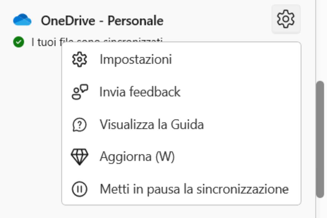
Task: Click the scrollbar track above the thumb
Action: (x=320, y=41)
